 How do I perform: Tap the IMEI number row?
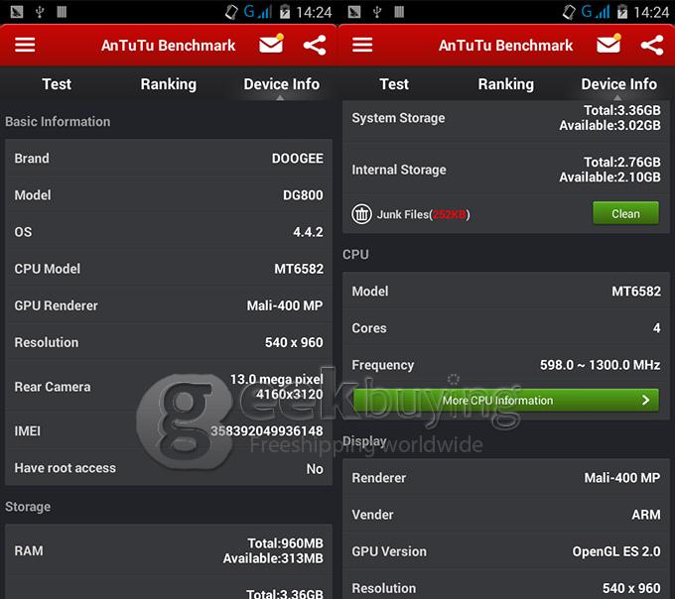coord(169,430)
